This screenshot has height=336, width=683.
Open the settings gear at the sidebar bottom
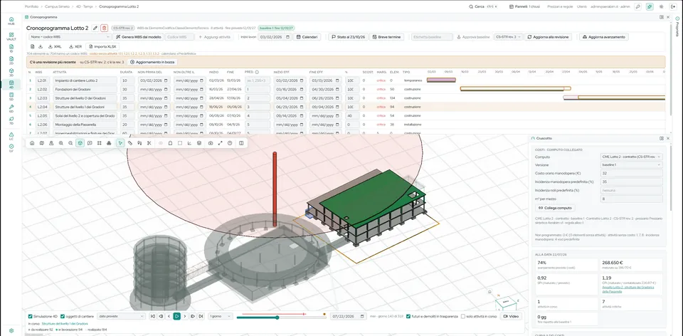(x=11, y=330)
